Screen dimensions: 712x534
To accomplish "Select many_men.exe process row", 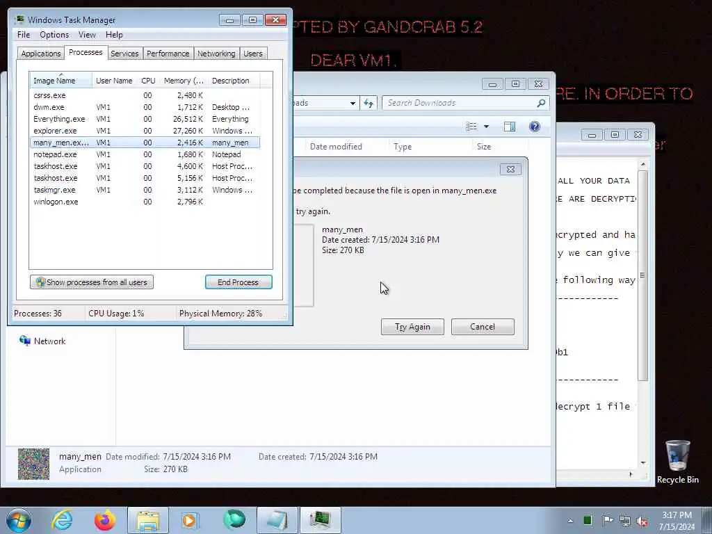I will tap(145, 143).
